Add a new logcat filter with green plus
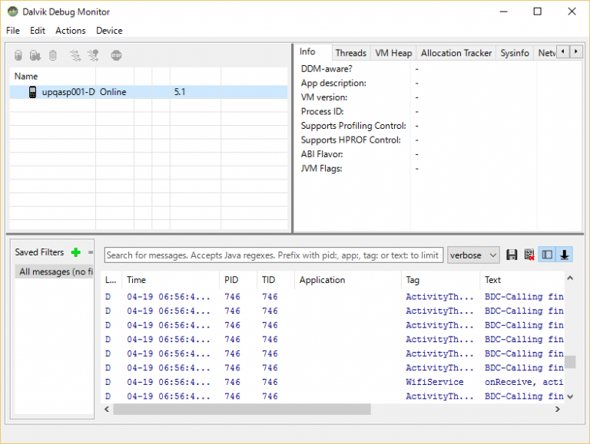The width and height of the screenshot is (590, 444). point(75,252)
